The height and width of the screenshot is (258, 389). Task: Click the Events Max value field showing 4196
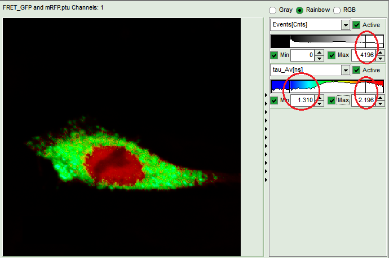(365, 55)
